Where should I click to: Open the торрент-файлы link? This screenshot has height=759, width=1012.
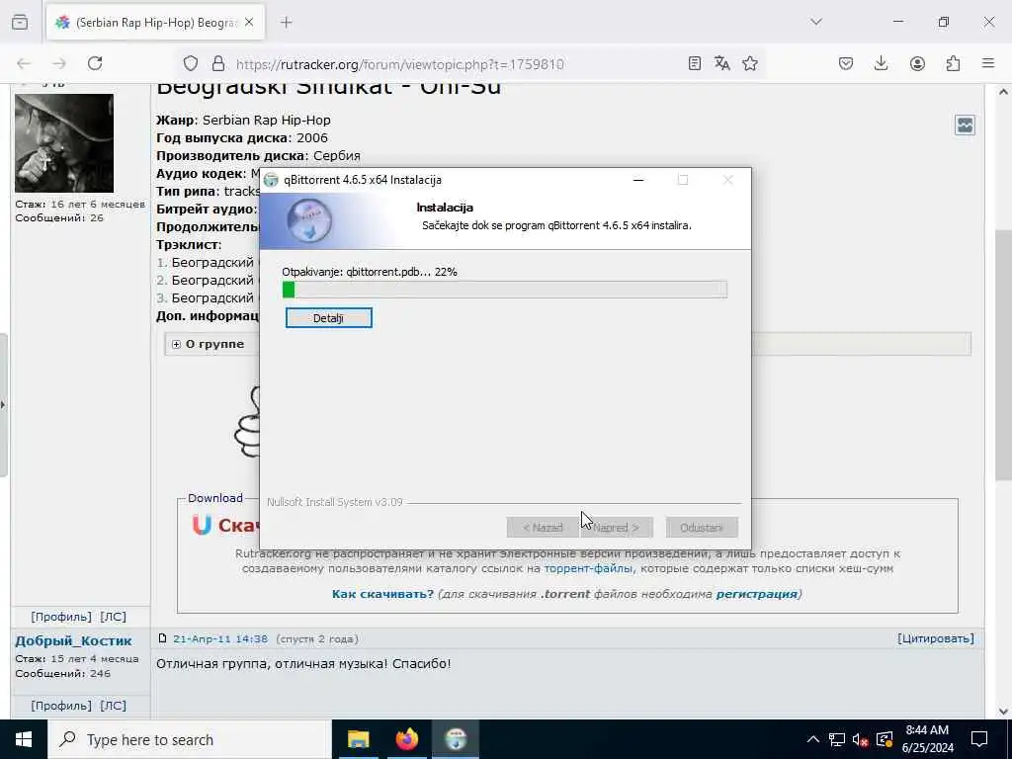[589, 568]
